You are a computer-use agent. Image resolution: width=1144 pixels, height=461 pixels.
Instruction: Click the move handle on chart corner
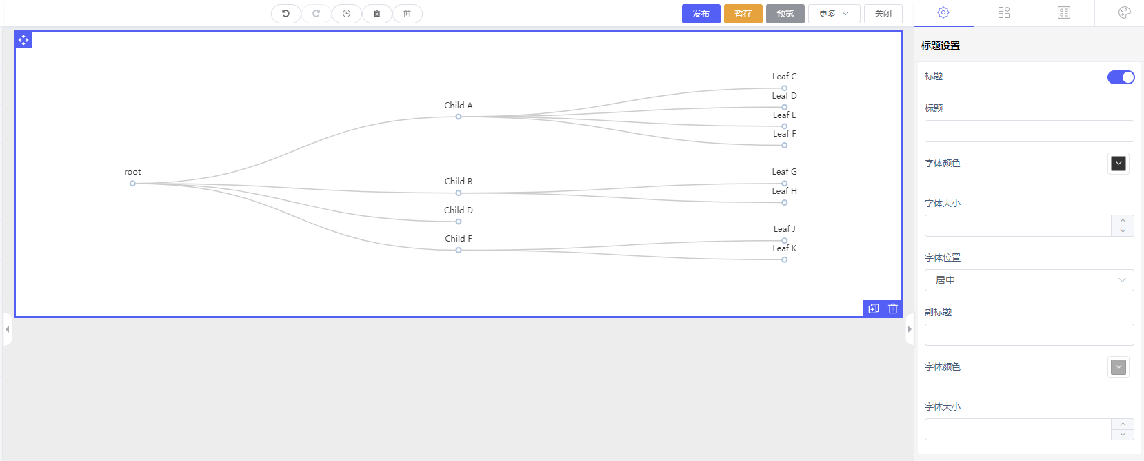click(23, 40)
